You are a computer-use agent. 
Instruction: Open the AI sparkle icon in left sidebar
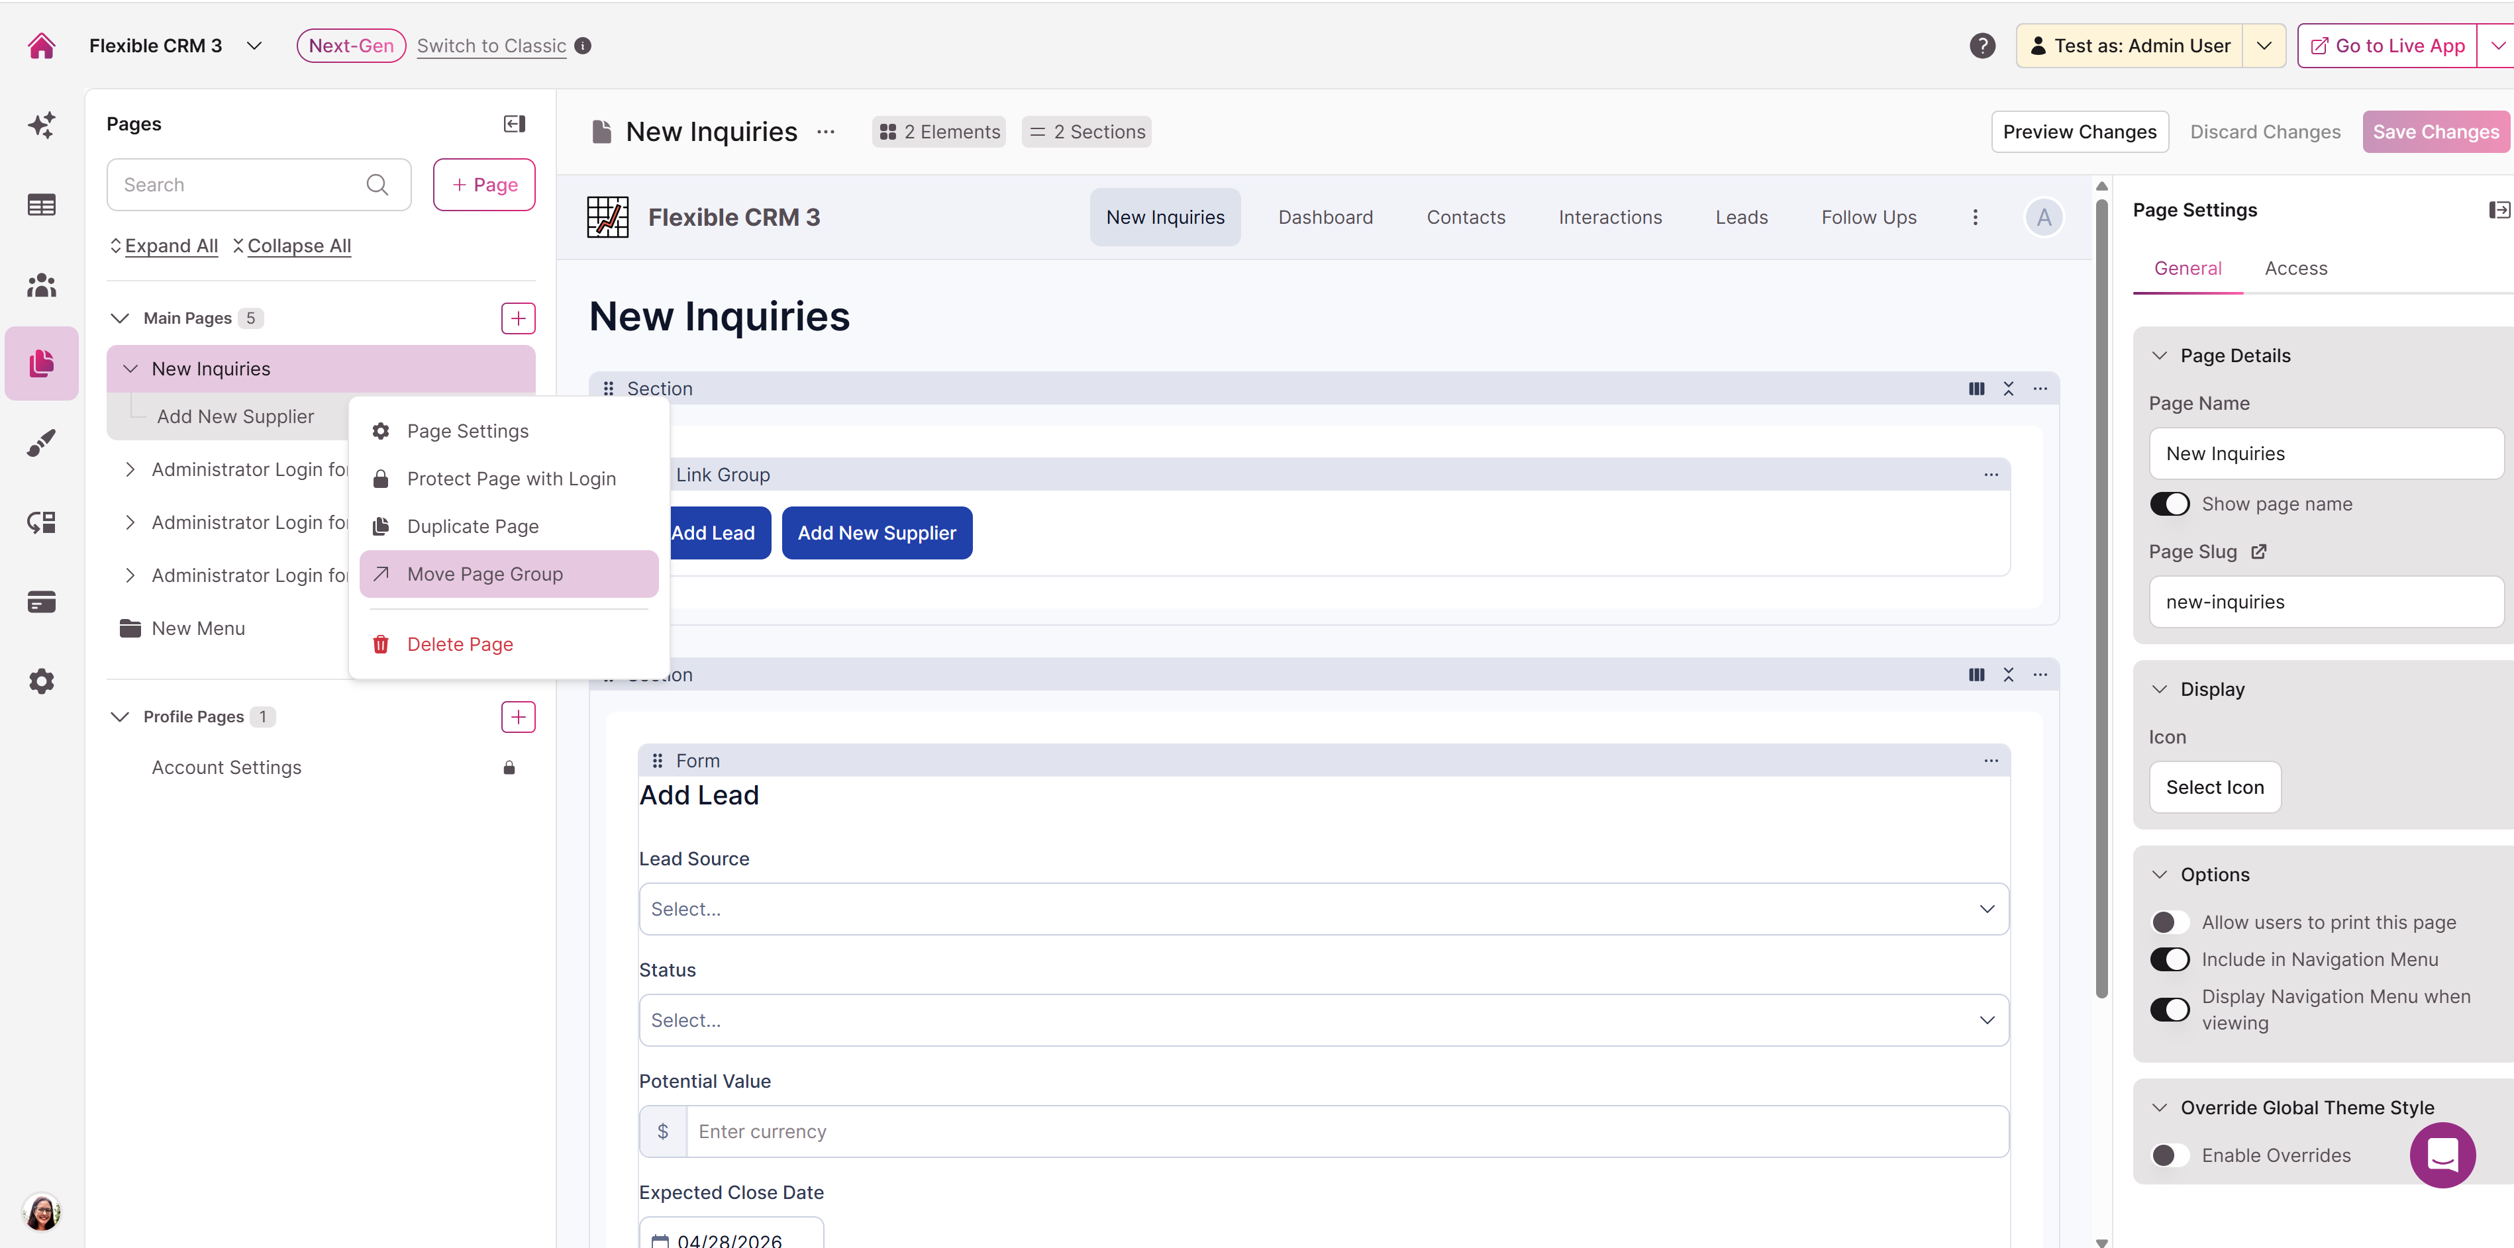(41, 125)
